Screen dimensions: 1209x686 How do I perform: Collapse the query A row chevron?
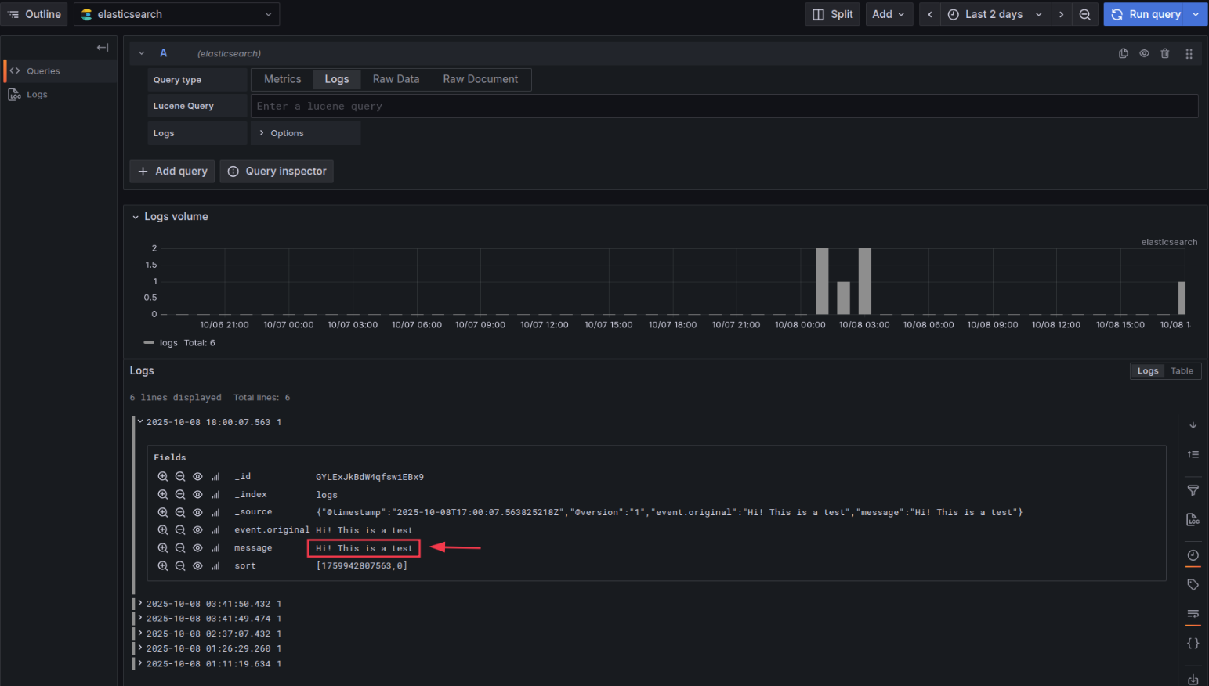pos(142,53)
